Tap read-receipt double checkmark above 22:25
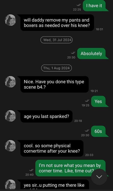This screenshot has height=191, width=113. point(79,5)
